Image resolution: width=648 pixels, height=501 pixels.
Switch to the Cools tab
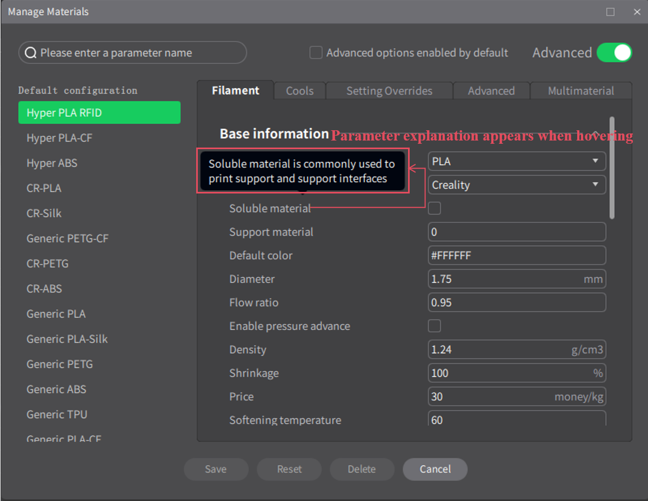tap(299, 91)
